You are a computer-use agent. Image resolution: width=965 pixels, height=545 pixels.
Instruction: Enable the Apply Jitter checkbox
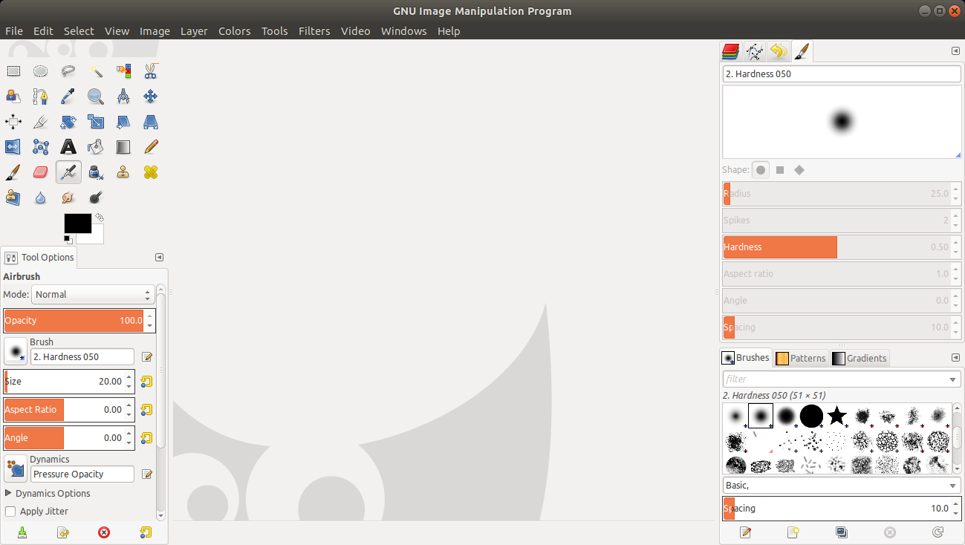click(x=10, y=512)
